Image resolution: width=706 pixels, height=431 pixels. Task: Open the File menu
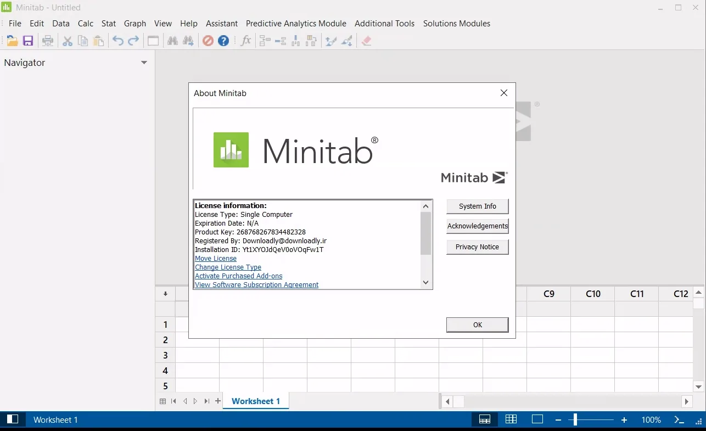(15, 24)
